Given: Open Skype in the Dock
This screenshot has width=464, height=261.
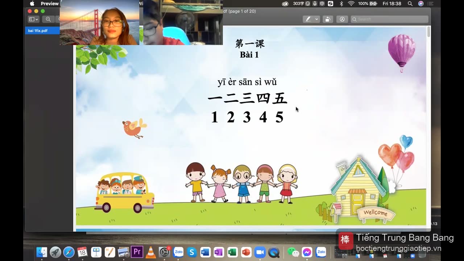Looking at the screenshot, I should coord(192,252).
